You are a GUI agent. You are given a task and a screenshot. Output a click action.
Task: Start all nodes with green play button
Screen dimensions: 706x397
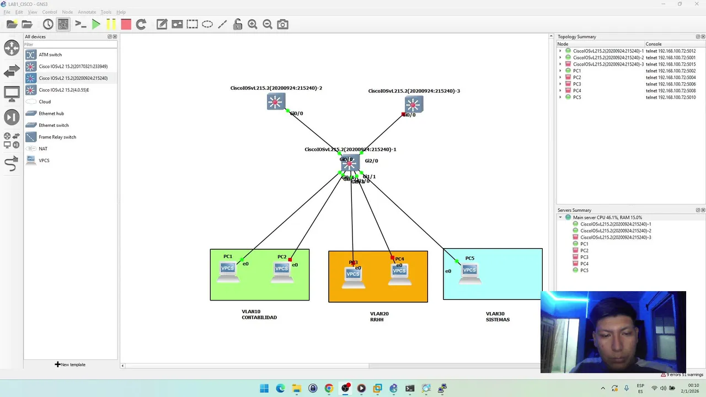[x=96, y=24]
